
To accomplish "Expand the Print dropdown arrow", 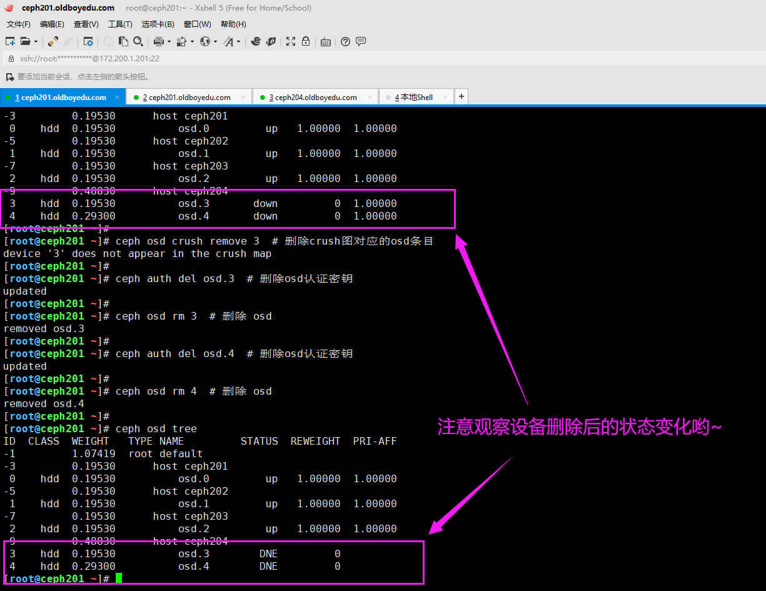I will [169, 42].
